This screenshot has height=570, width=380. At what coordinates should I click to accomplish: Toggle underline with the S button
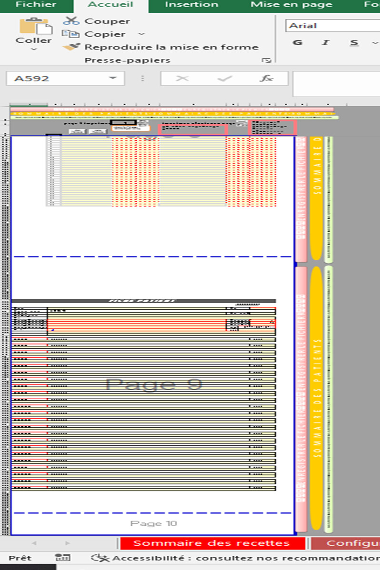[x=354, y=43]
